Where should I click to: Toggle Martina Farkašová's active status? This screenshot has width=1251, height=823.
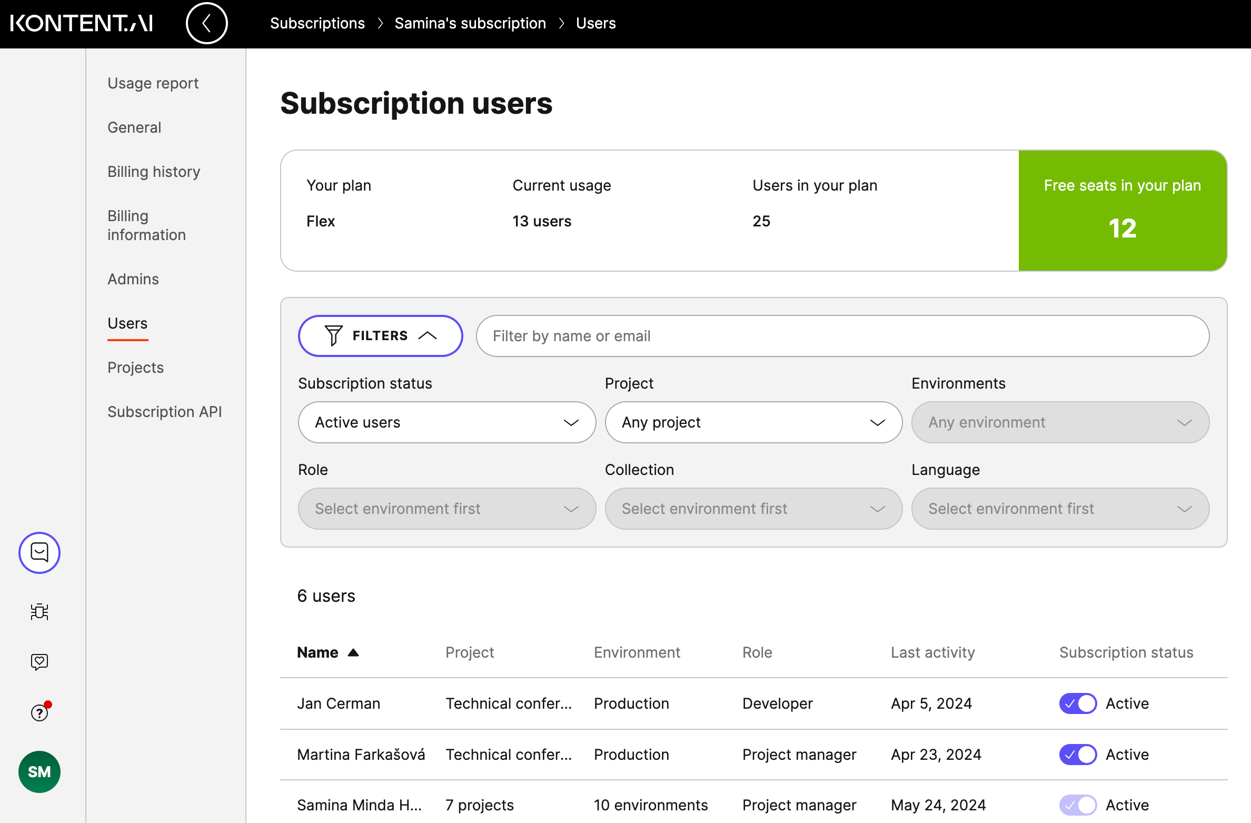(x=1077, y=754)
